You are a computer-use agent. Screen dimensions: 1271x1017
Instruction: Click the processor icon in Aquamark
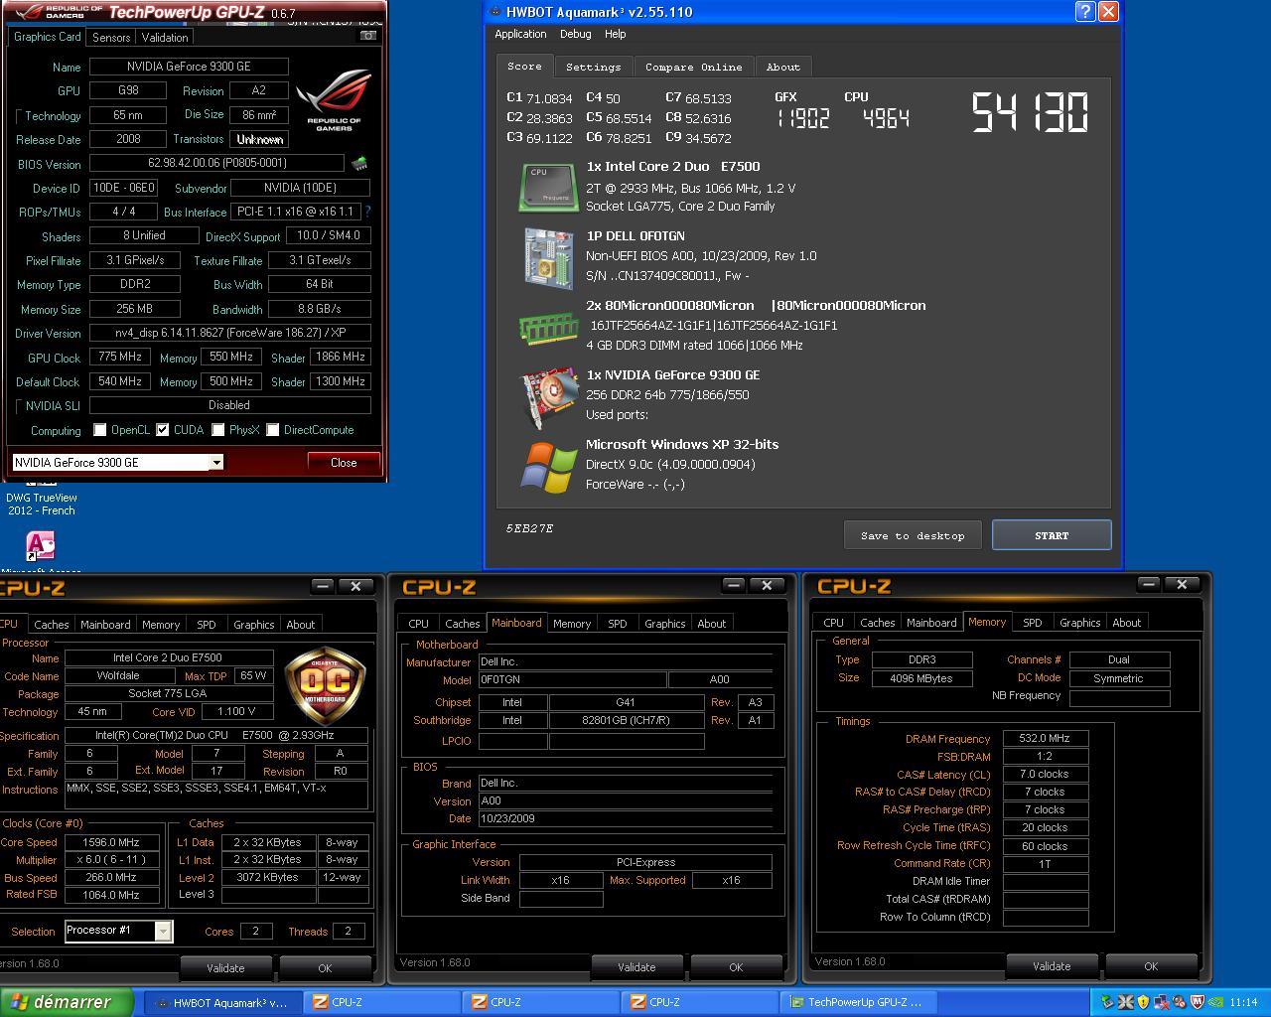click(x=548, y=188)
